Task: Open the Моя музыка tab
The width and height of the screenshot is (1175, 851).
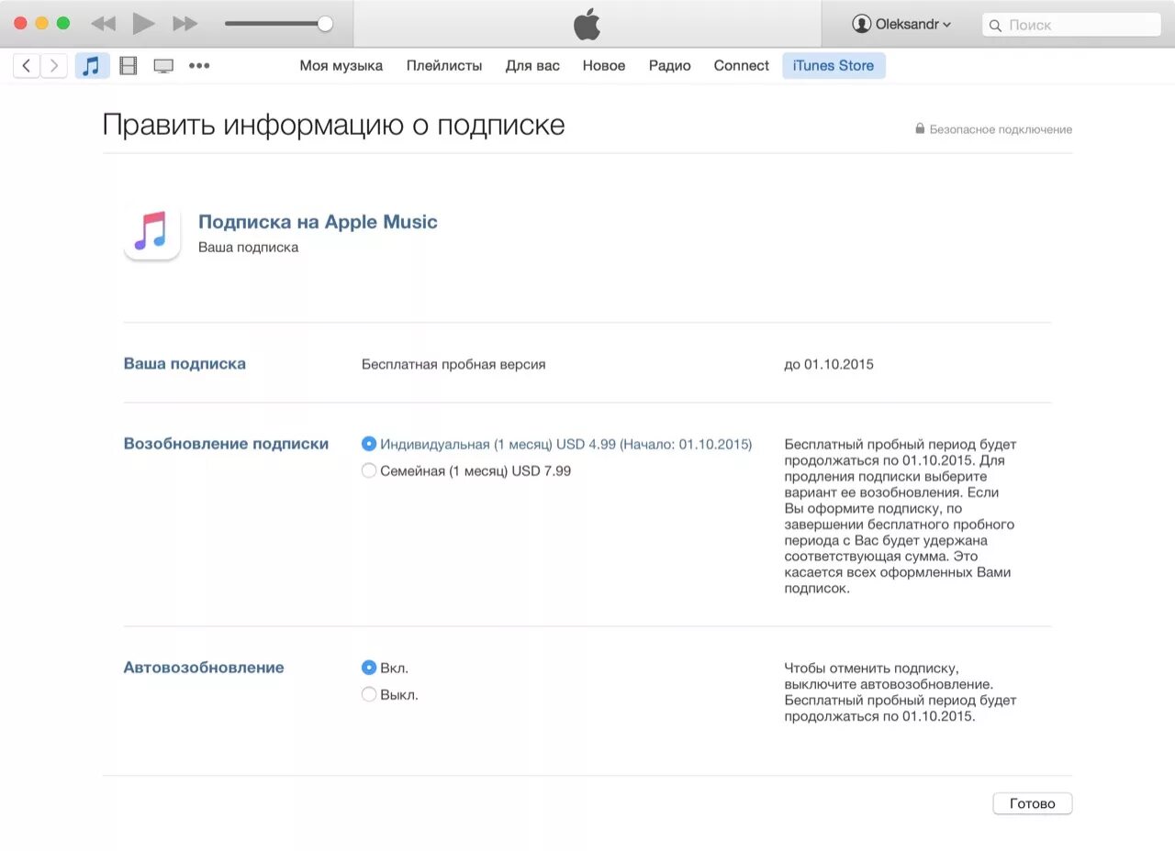Action: pyautogui.click(x=341, y=65)
